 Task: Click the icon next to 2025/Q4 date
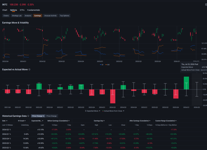coord(10,139)
